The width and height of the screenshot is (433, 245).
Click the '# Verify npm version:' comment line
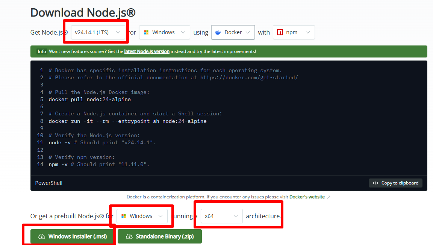82,157
